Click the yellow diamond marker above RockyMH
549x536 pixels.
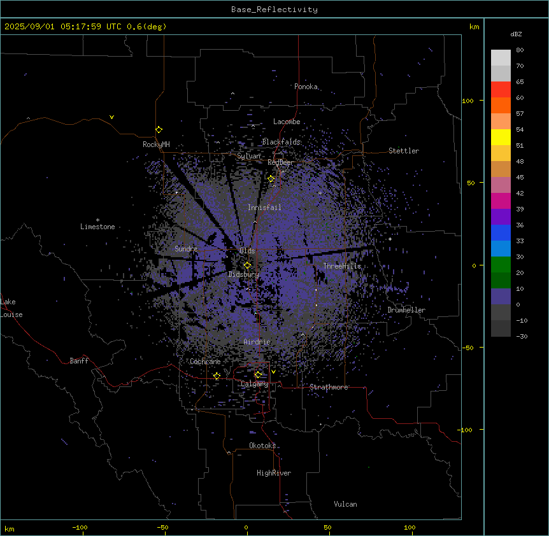click(x=159, y=130)
